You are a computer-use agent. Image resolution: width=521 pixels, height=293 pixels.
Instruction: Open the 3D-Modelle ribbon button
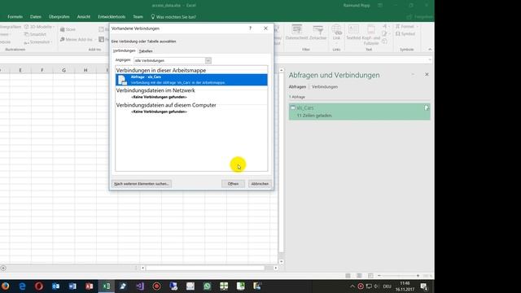38,27
